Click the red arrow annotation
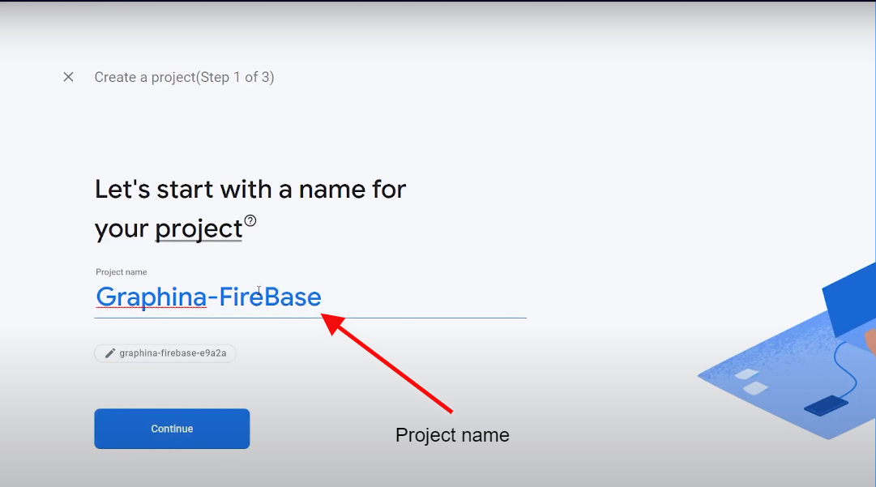The width and height of the screenshot is (876, 487). (x=387, y=364)
